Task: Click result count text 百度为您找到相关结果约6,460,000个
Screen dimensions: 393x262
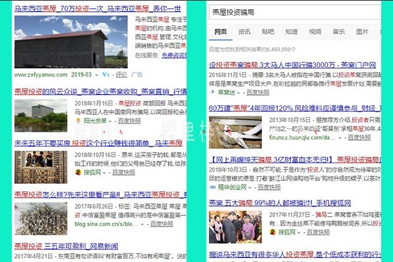Action: (252, 49)
